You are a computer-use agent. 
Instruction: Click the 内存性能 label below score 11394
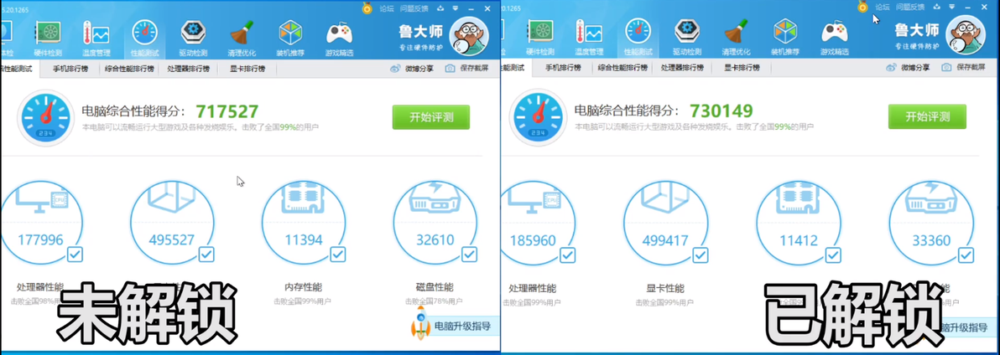(x=304, y=287)
